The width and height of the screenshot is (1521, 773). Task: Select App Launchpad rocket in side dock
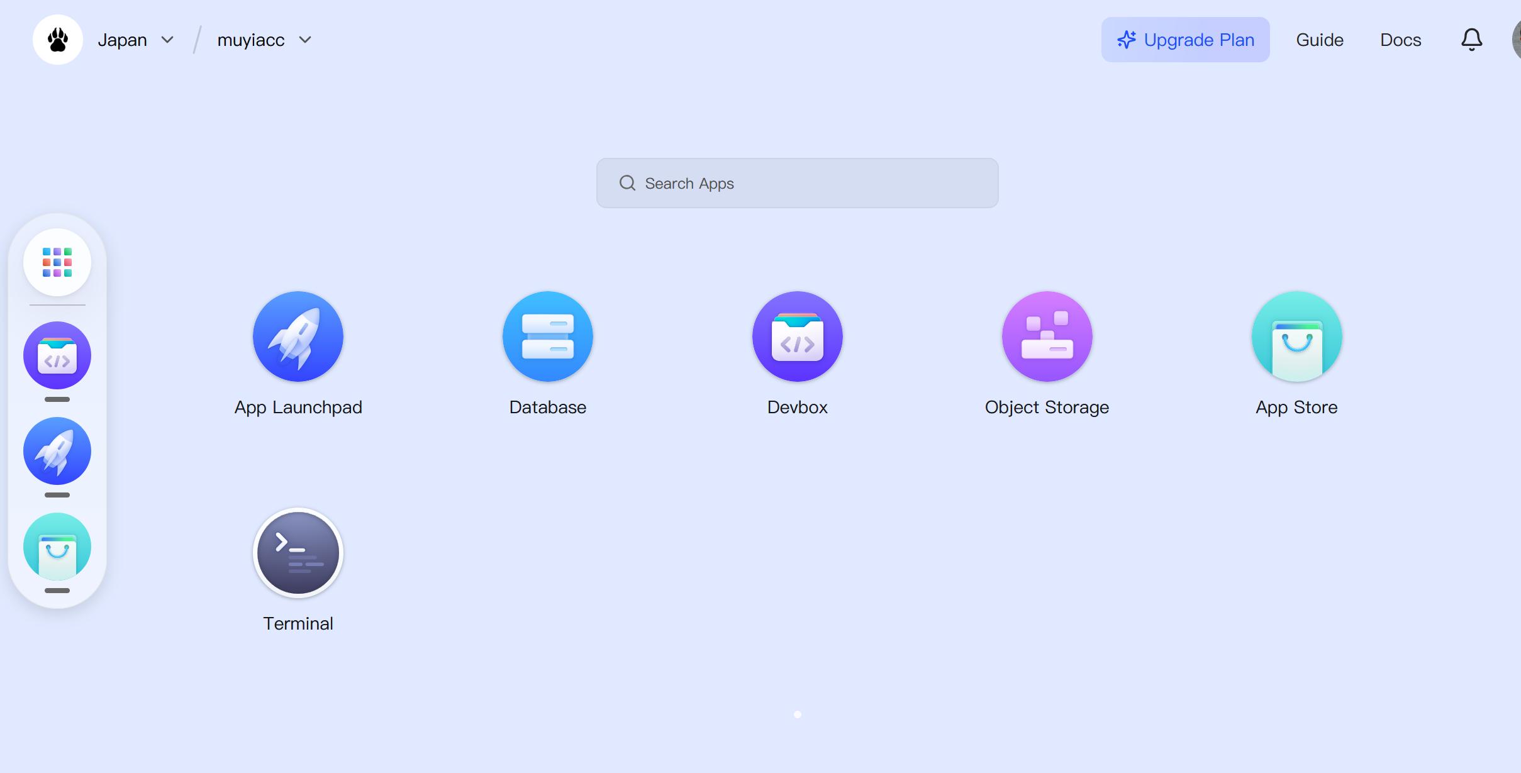click(57, 451)
